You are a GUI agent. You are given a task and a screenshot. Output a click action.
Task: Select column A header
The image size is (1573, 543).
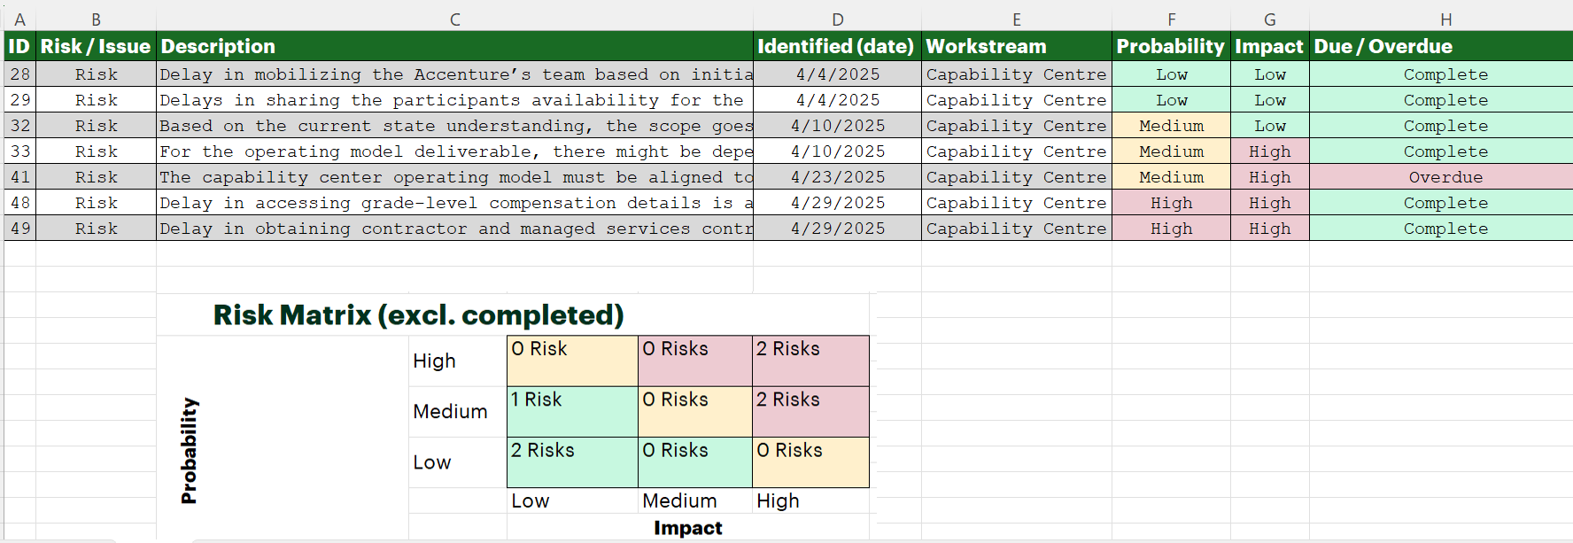pyautogui.click(x=19, y=19)
